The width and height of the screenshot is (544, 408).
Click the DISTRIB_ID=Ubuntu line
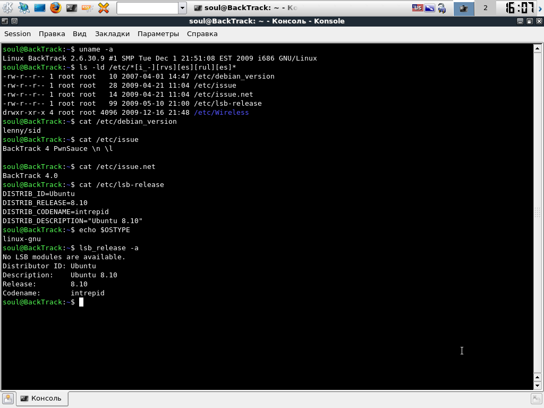pyautogui.click(x=38, y=193)
